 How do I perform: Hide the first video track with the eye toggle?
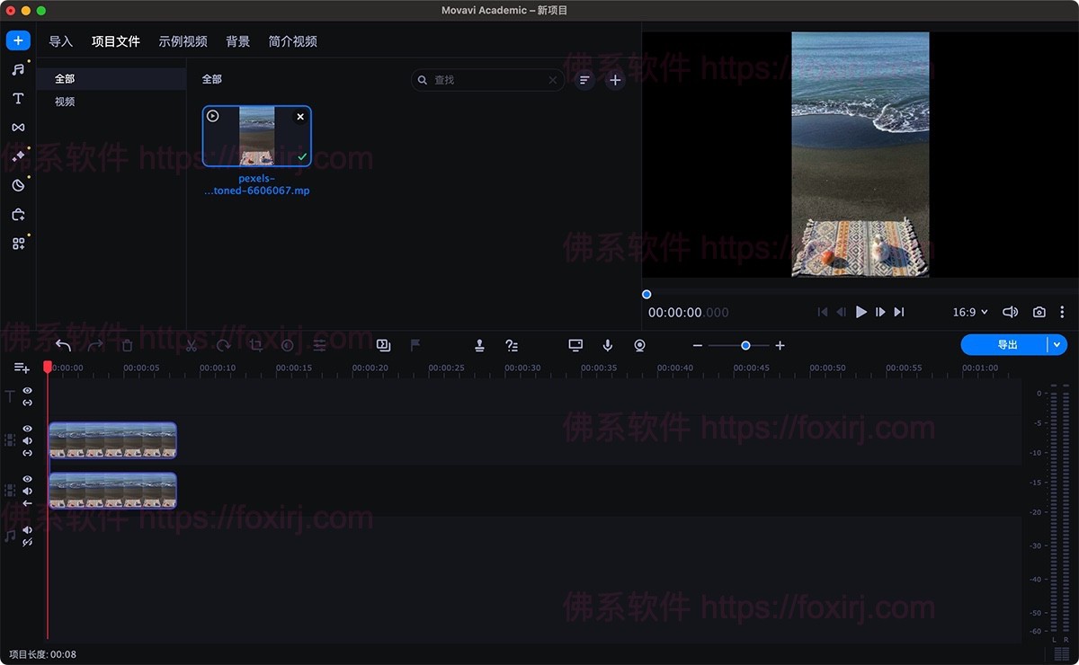26,428
